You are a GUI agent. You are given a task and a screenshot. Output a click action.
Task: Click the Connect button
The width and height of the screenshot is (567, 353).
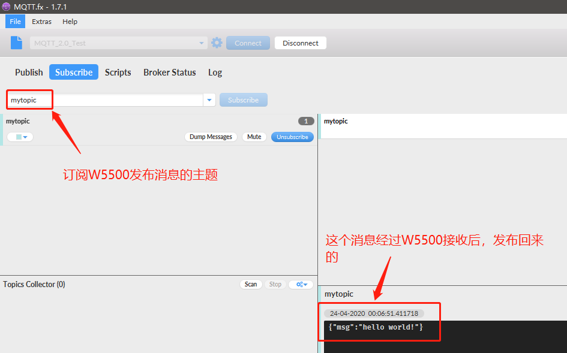click(x=248, y=43)
